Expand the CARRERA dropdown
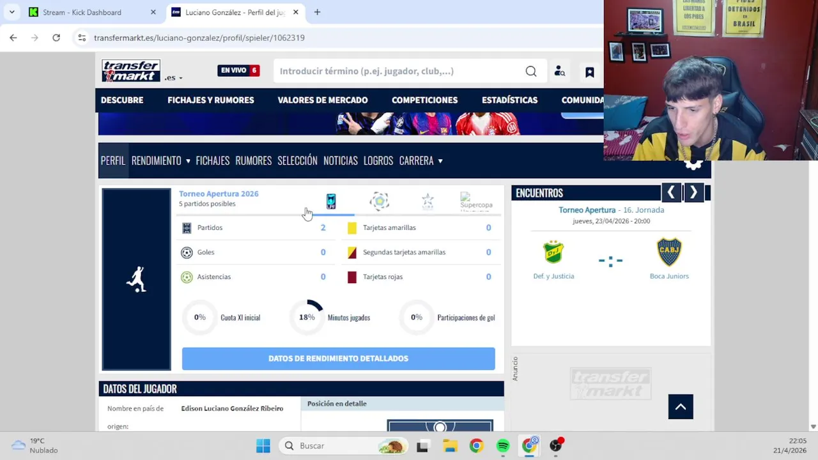This screenshot has width=818, height=460. tap(421, 160)
